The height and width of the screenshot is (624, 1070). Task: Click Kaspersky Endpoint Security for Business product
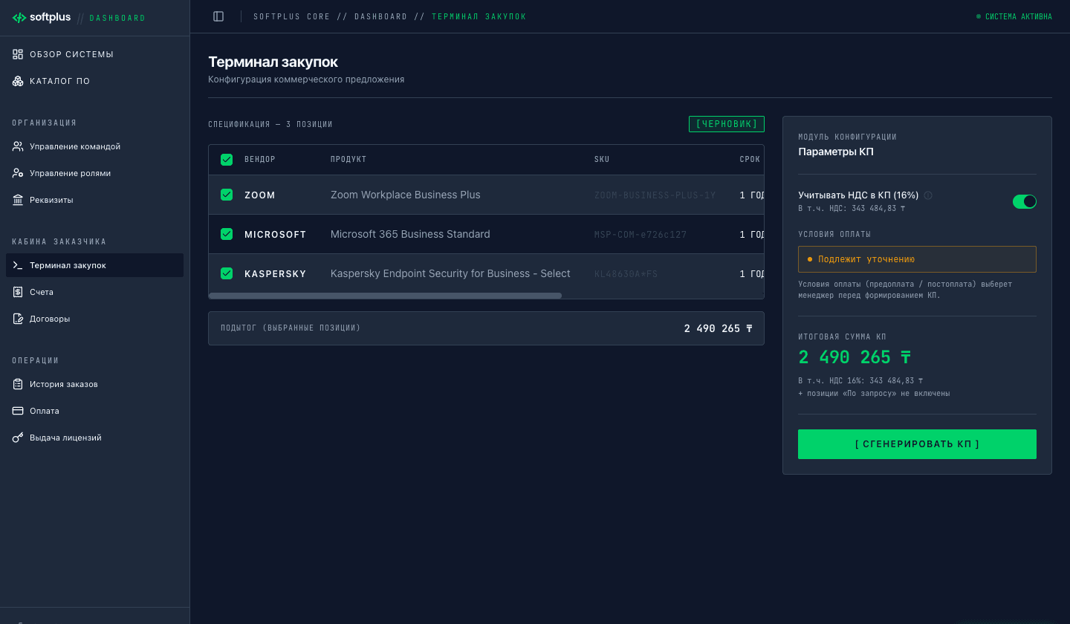(x=450, y=273)
